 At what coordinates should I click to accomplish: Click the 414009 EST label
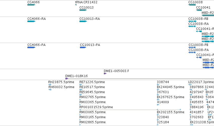163,102
